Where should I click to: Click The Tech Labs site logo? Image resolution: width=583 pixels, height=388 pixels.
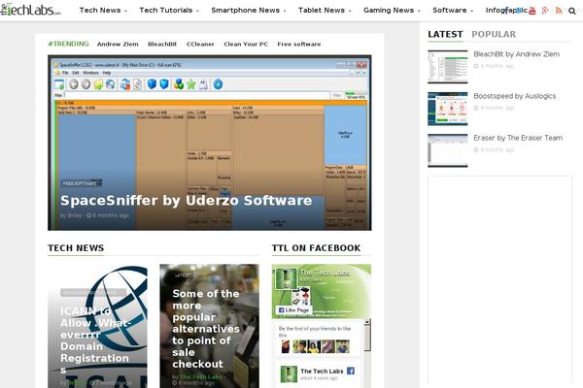pos(31,10)
